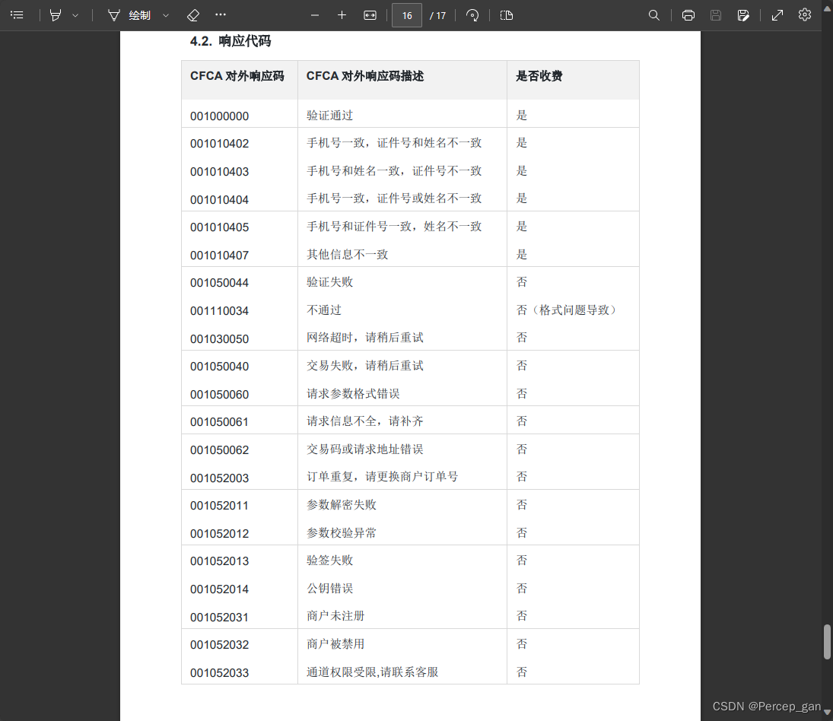Click the 公钥错误 description
This screenshot has height=721, width=833.
(x=330, y=588)
